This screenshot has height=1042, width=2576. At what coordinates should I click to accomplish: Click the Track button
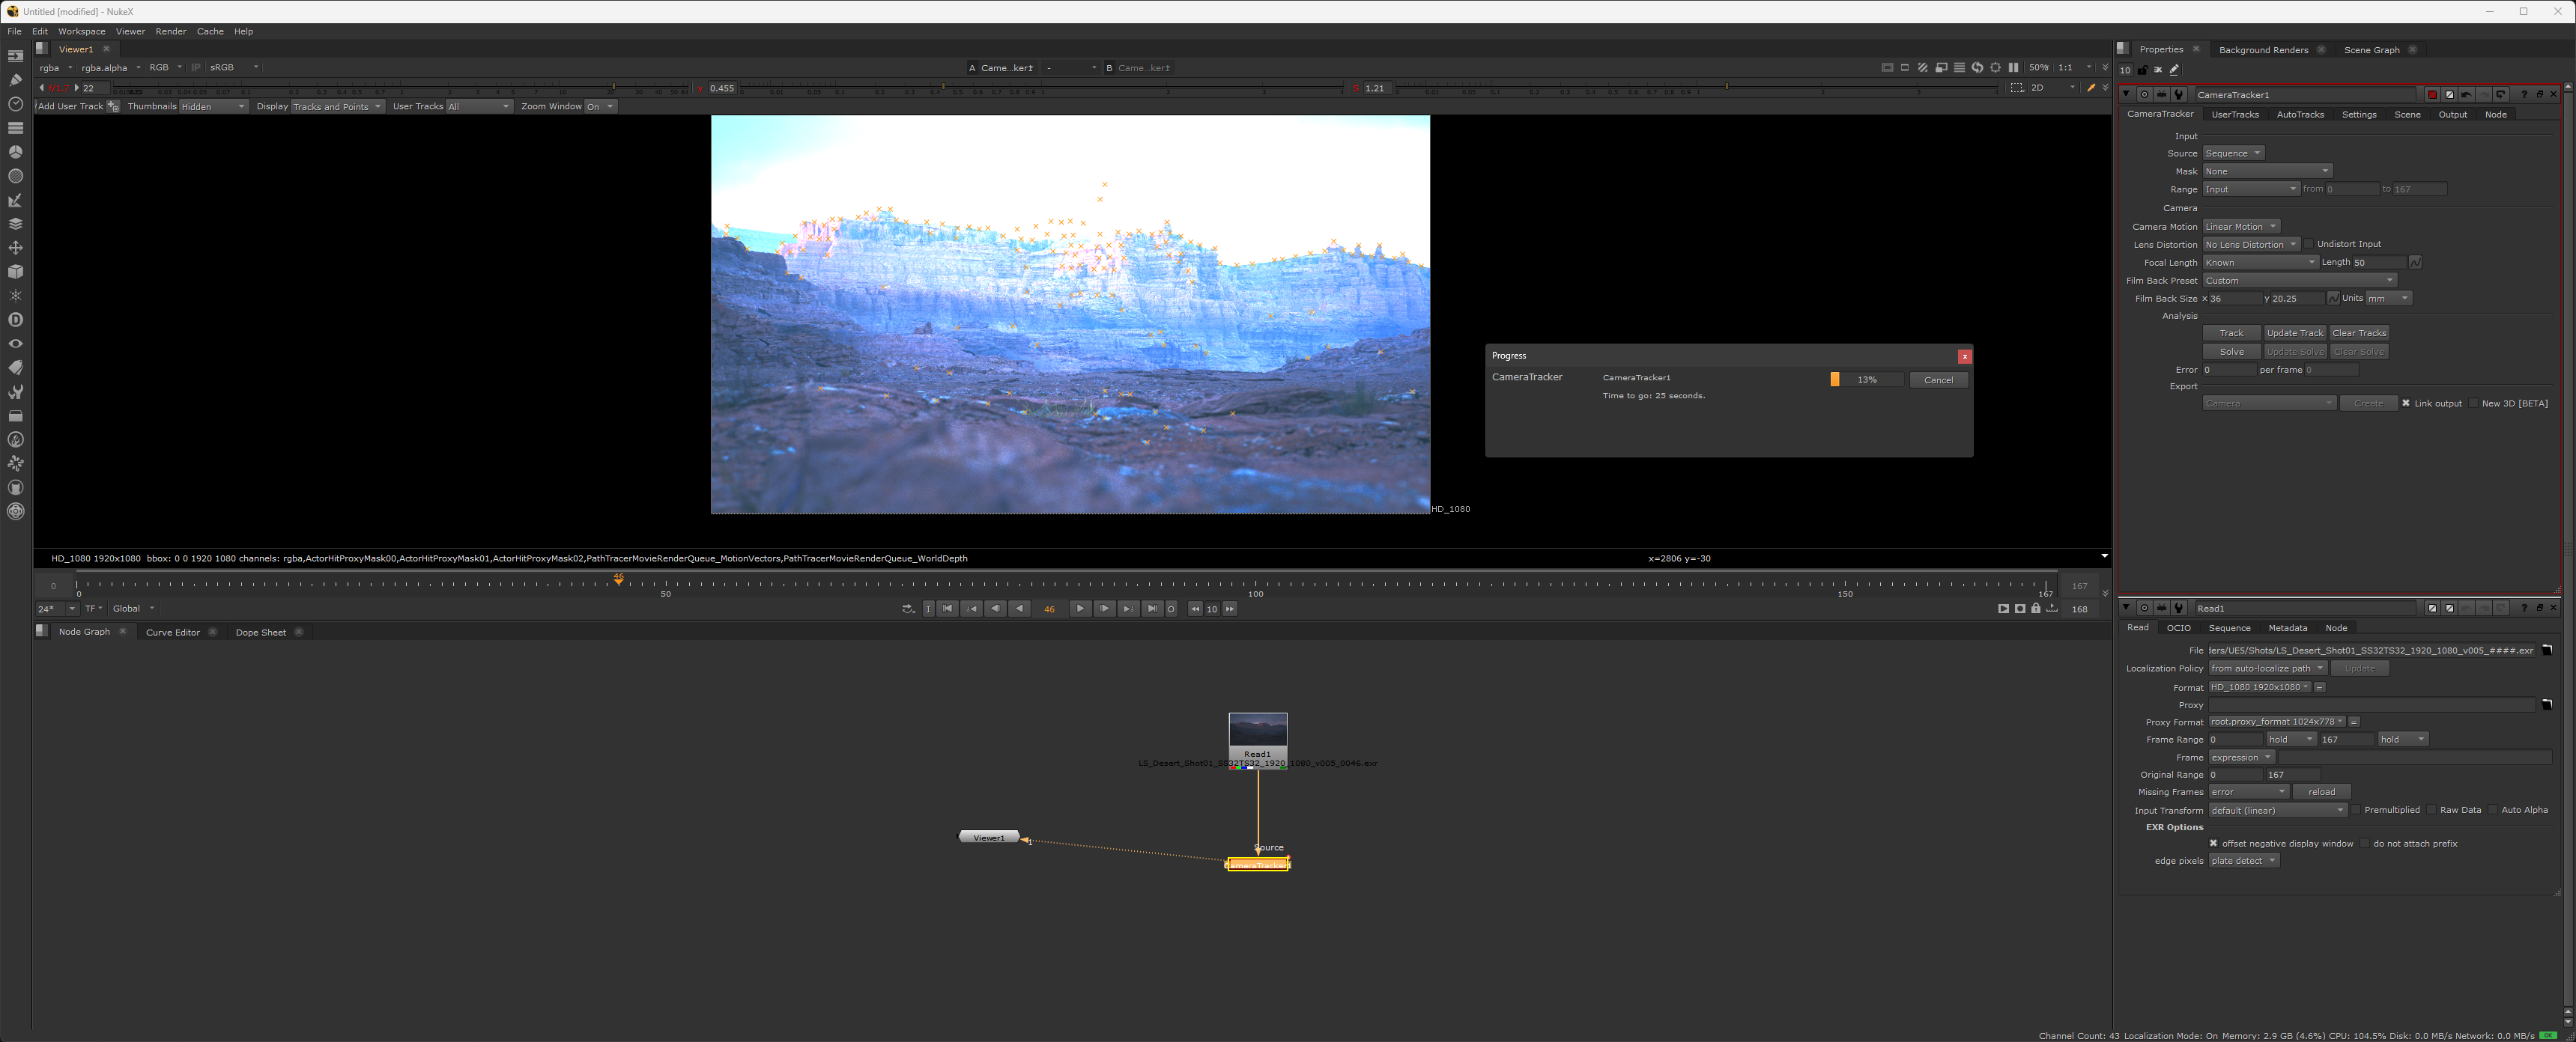click(2231, 334)
